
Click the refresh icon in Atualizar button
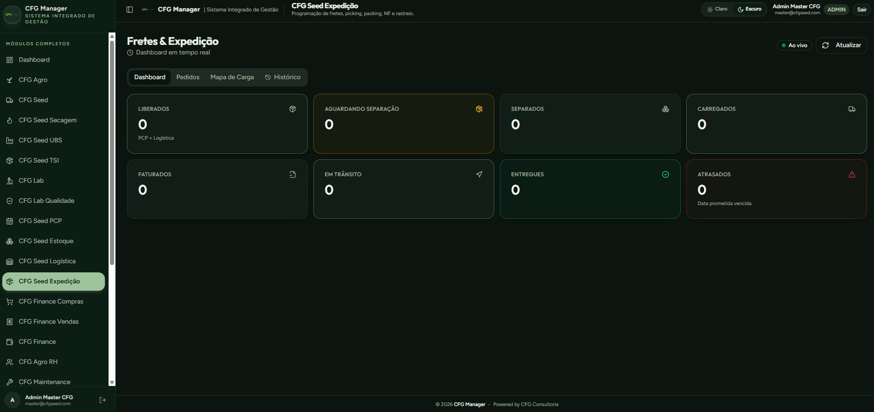(x=825, y=45)
